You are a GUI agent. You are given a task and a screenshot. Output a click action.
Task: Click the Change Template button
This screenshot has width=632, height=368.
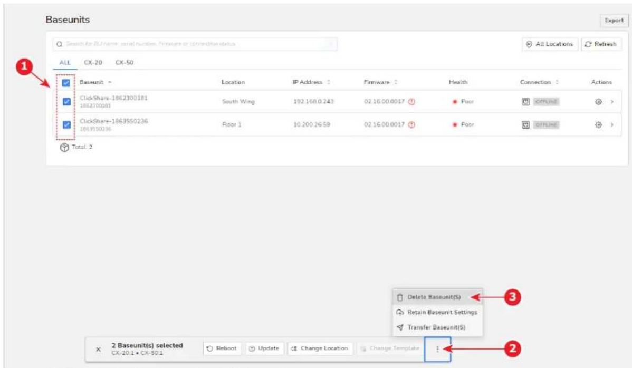[390, 348]
